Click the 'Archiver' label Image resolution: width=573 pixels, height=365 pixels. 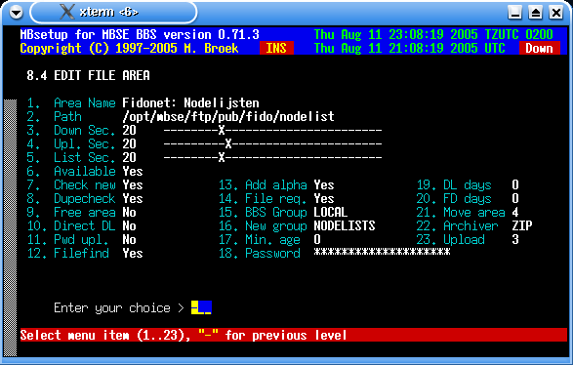click(471, 226)
